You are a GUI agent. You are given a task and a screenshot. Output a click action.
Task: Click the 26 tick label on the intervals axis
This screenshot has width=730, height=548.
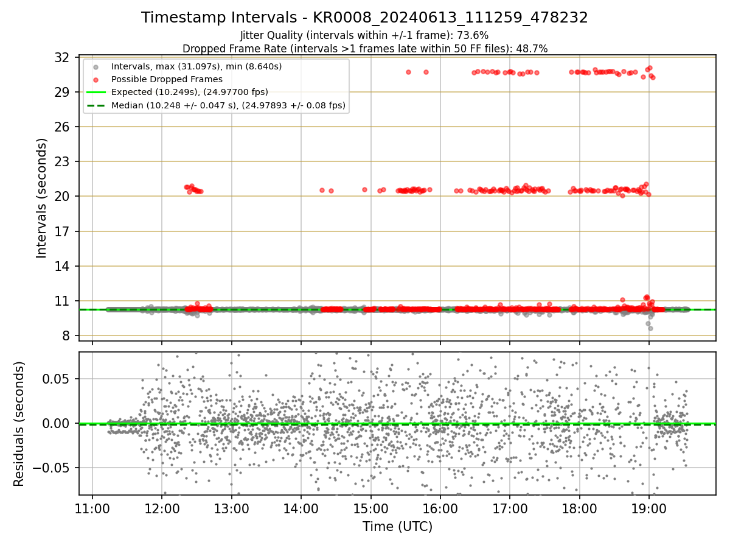click(x=63, y=127)
